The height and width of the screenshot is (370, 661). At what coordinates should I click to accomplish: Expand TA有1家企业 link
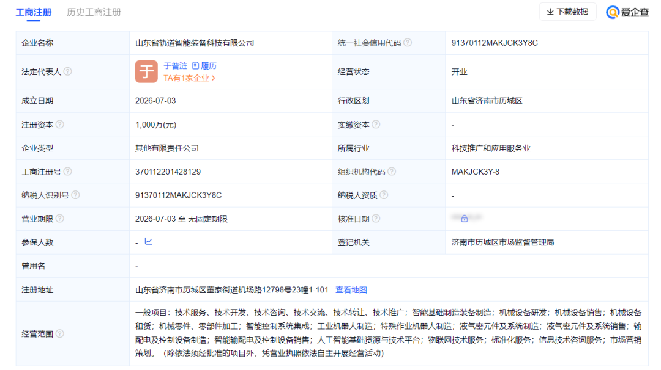tap(189, 78)
